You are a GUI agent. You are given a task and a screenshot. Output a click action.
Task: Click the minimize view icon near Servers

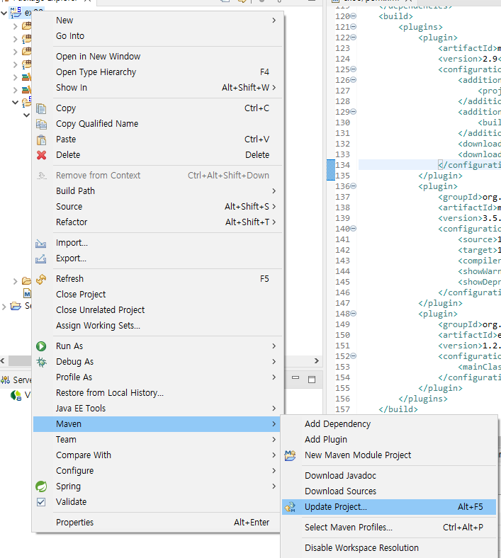295,377
